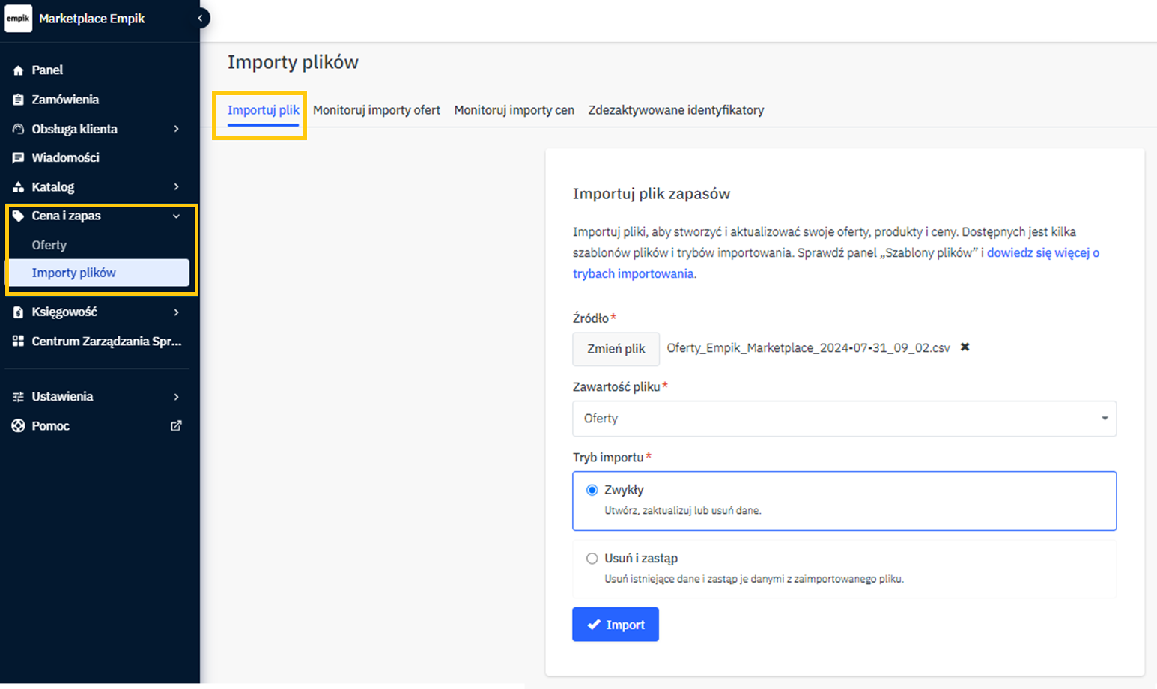The width and height of the screenshot is (1157, 689).
Task: Click the Księgowość document icon
Action: [x=18, y=312]
